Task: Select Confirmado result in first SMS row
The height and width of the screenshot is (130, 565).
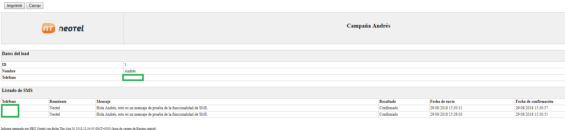Action: coord(388,108)
